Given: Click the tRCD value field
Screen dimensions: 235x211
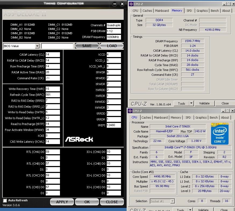Looking at the screenshot, I should click(x=53, y=61).
